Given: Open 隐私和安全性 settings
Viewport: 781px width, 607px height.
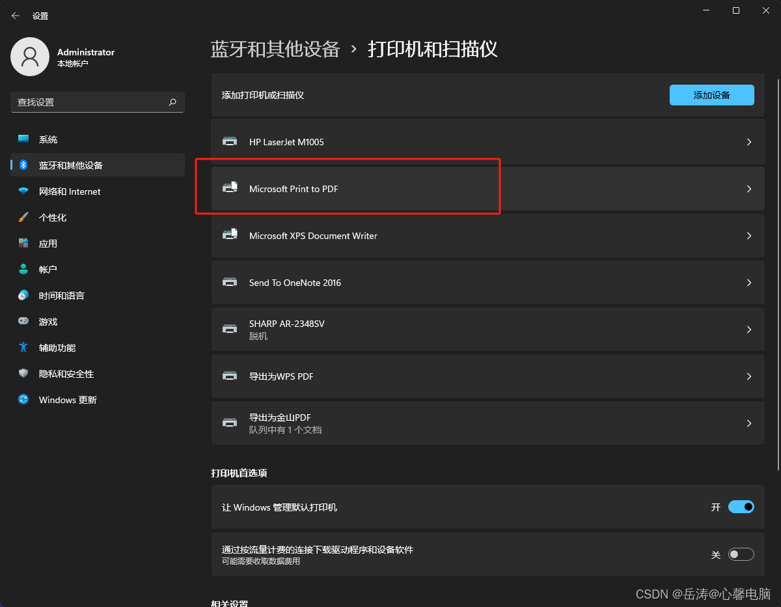Looking at the screenshot, I should click(98, 374).
